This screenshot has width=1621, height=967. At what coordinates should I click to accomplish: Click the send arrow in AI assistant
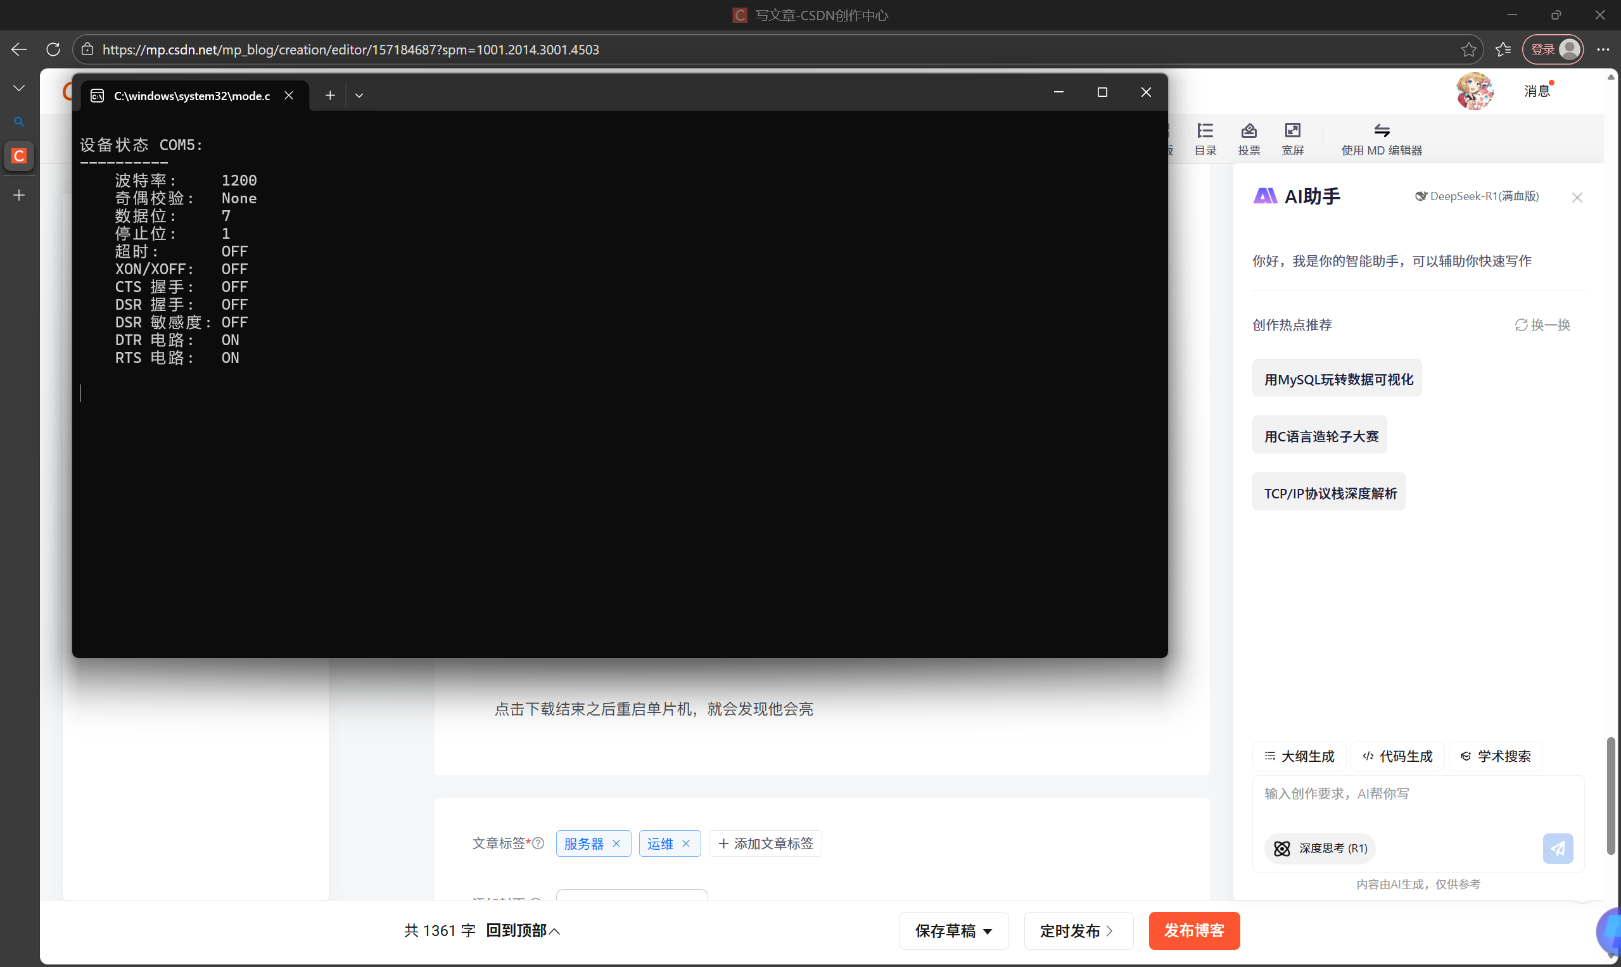(x=1557, y=848)
